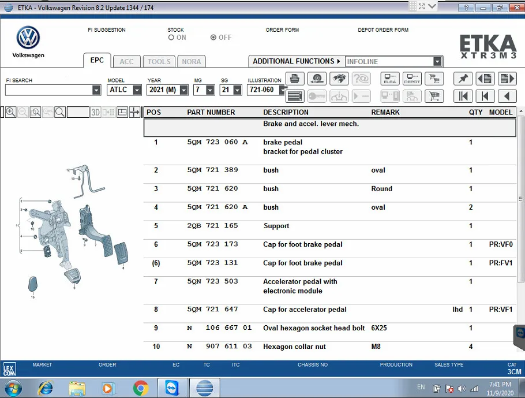Open search with the binoculars icon
Image resolution: width=525 pixels, height=398 pixels.
click(x=339, y=79)
